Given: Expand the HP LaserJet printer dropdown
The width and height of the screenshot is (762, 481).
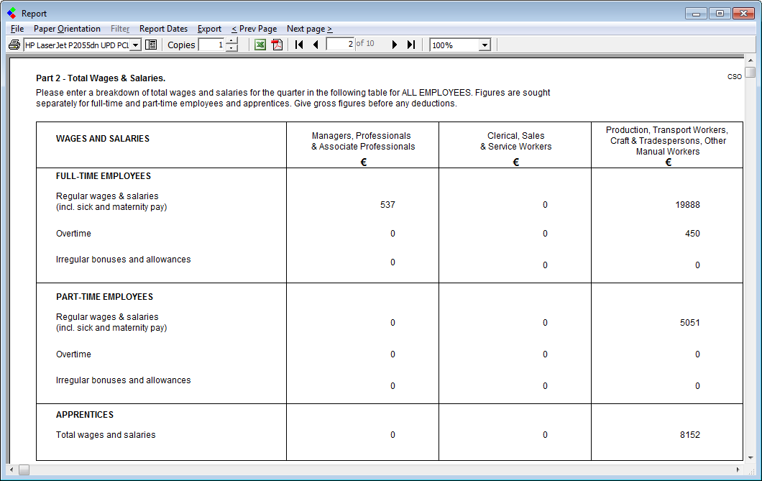Looking at the screenshot, I should pos(135,45).
